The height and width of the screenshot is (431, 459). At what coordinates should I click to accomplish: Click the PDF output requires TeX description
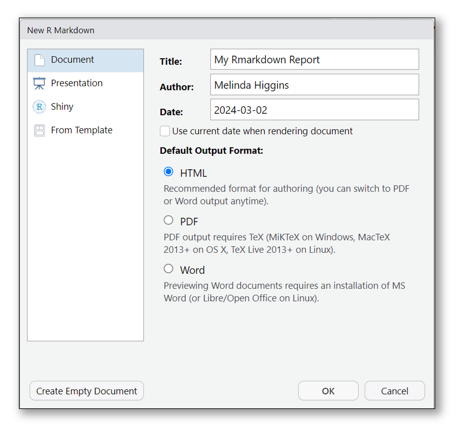[x=276, y=243]
